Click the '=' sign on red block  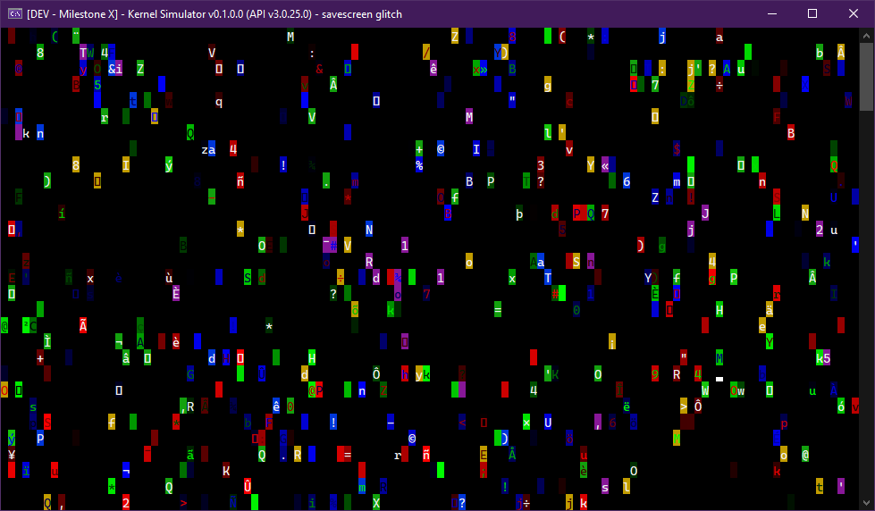coord(348,455)
